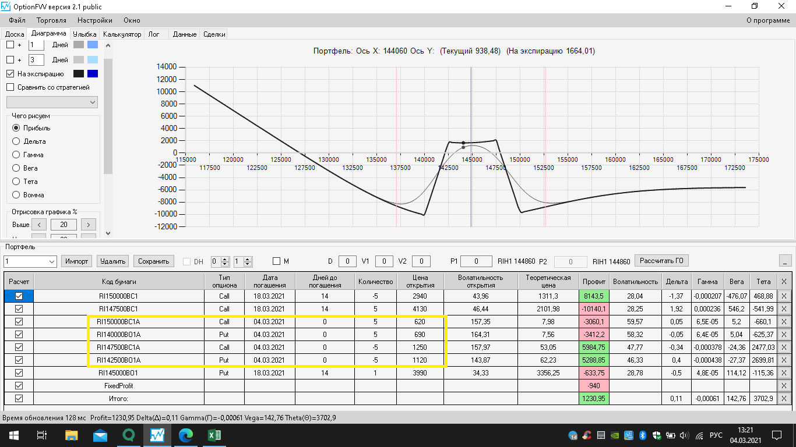Click the Рассчитать ГО button
Screen dimensions: 796x447
(661, 261)
